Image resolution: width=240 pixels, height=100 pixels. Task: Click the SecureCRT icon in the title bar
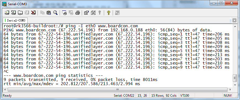[x=4, y=4]
